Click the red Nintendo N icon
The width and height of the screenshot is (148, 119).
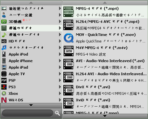4,100
